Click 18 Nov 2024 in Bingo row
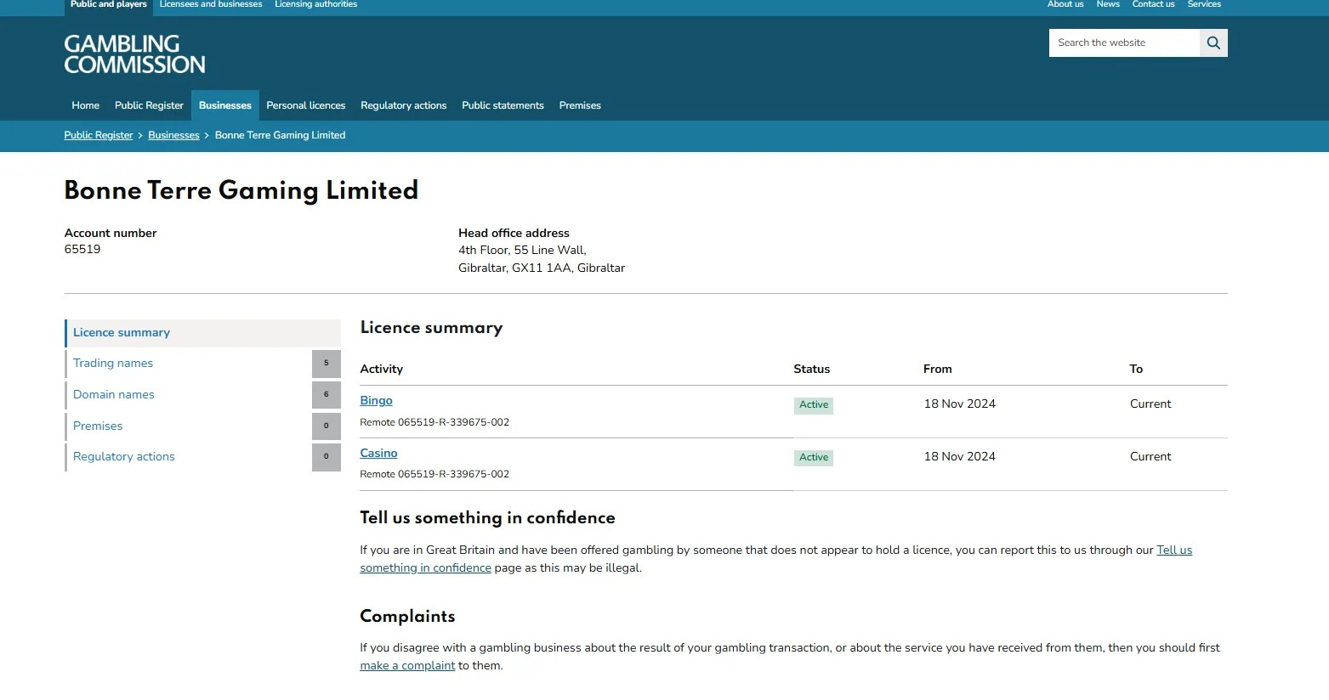The image size is (1329, 700). coord(960,404)
